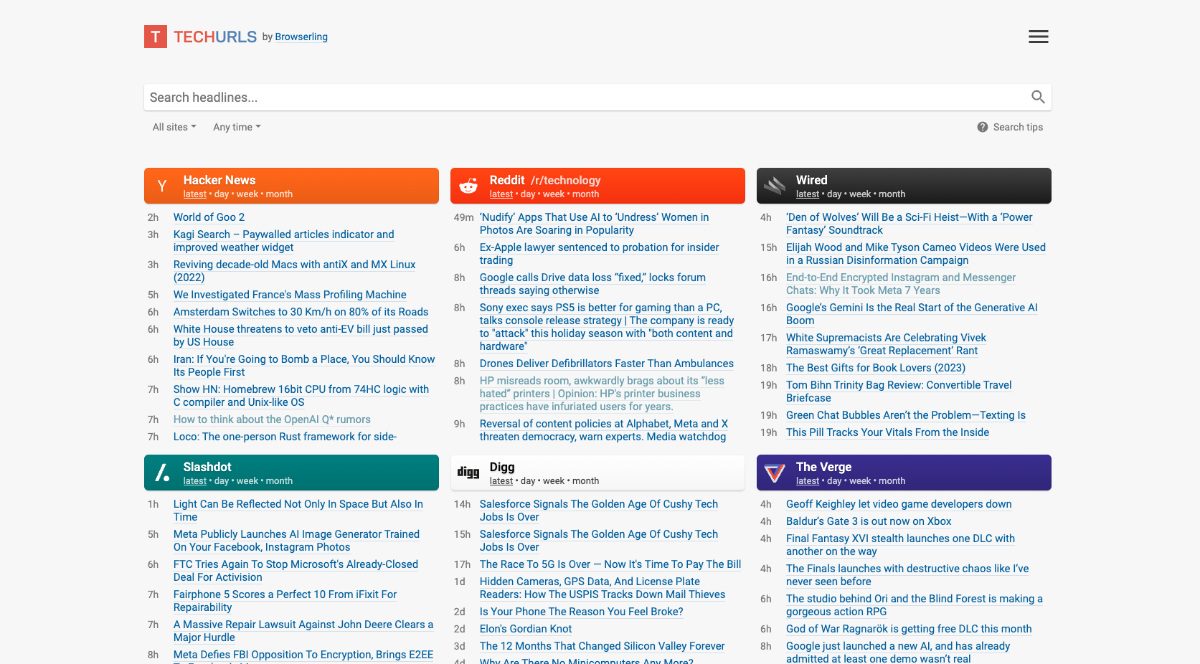This screenshot has width=1200, height=664.
Task: Open 'This Pill Tracks Your Vitals' headline
Action: (887, 432)
